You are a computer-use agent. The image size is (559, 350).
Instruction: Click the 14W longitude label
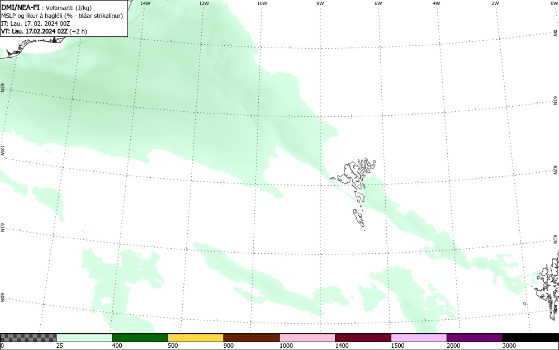[x=145, y=3]
